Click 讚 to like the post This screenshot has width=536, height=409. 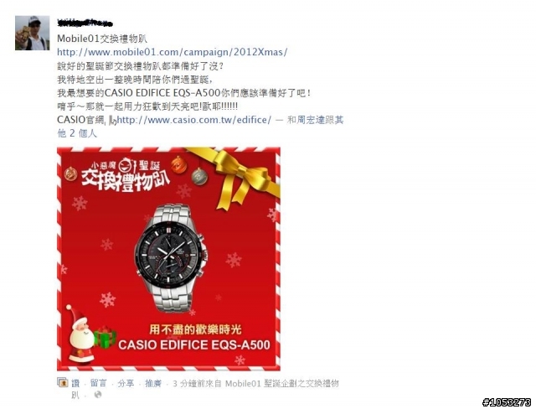click(75, 383)
